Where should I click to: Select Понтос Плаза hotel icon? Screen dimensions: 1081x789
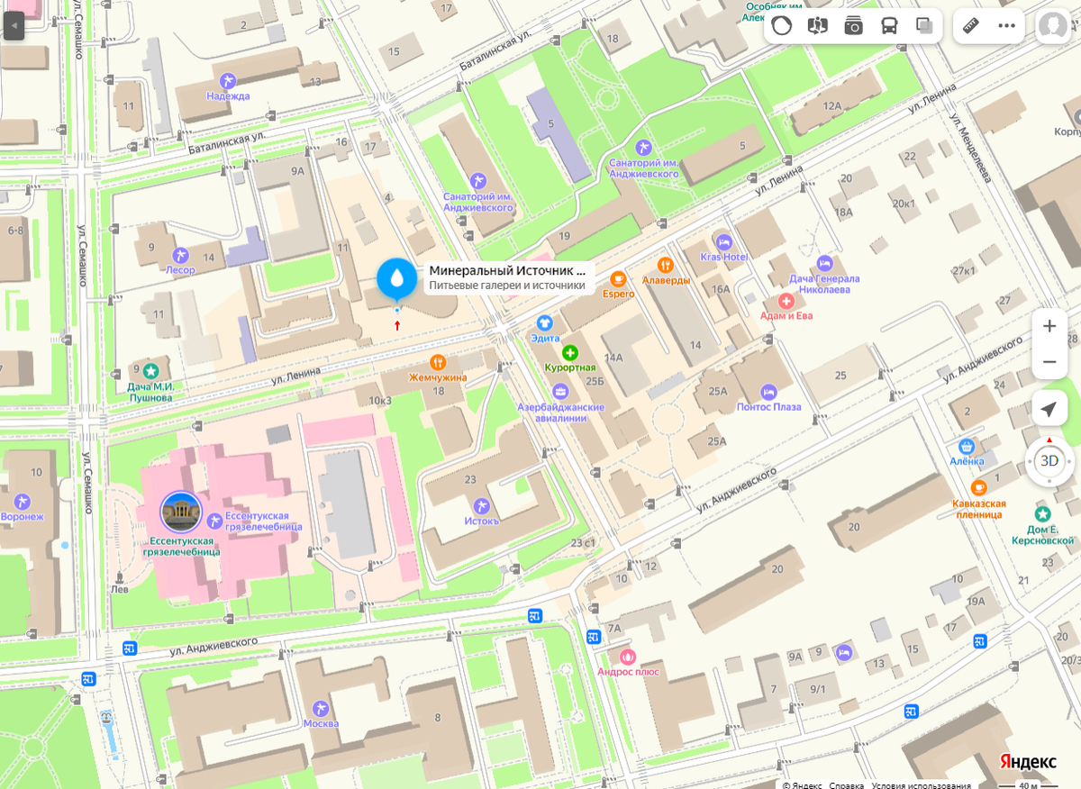click(768, 392)
